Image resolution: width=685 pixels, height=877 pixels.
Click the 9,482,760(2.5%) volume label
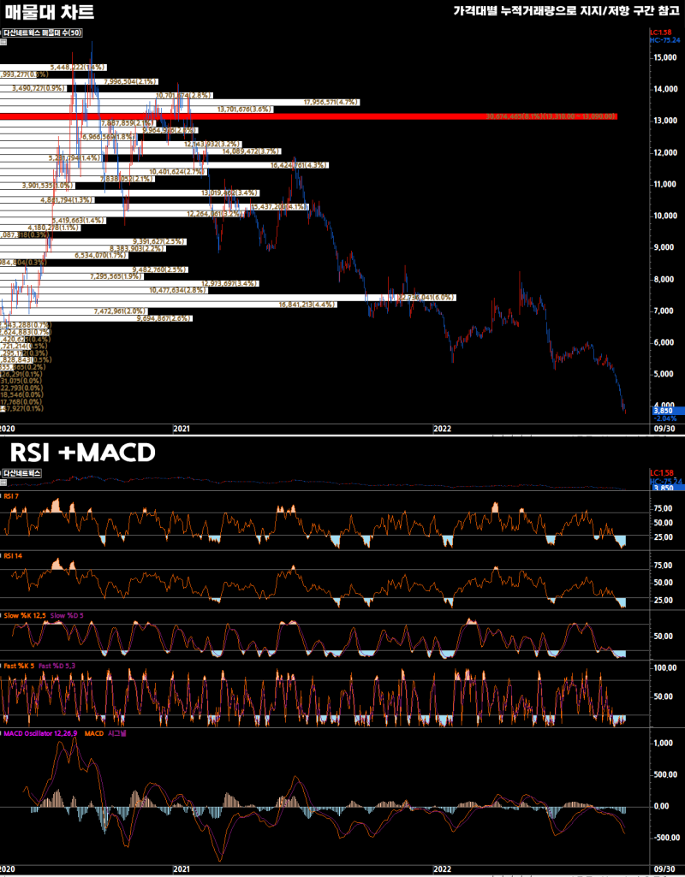coord(159,270)
